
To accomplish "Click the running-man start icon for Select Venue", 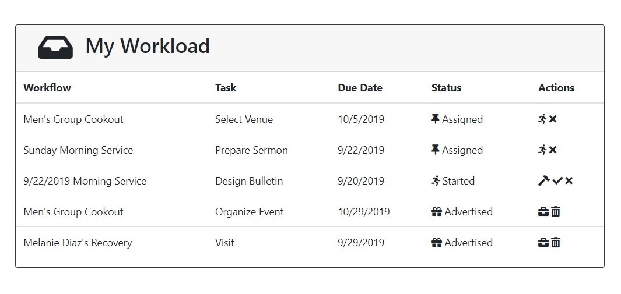I will coord(543,119).
